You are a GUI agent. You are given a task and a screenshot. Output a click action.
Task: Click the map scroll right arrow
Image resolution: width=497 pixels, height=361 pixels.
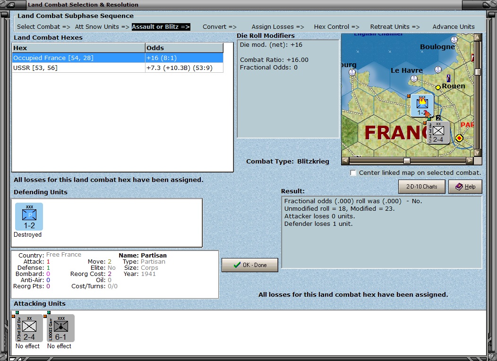pyautogui.click(x=470, y=161)
